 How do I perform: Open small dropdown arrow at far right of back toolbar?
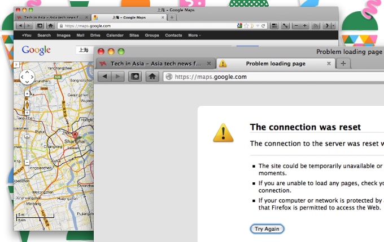point(333,26)
